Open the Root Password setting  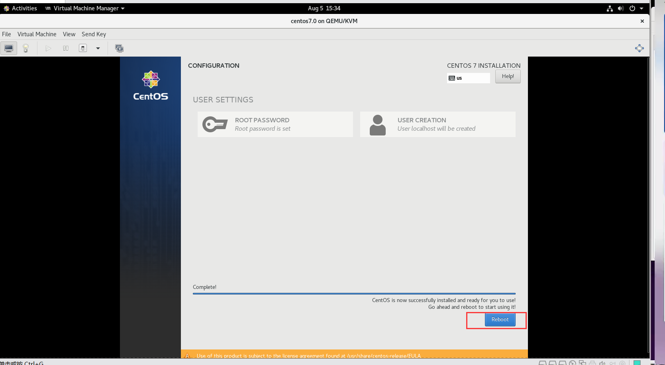[275, 124]
